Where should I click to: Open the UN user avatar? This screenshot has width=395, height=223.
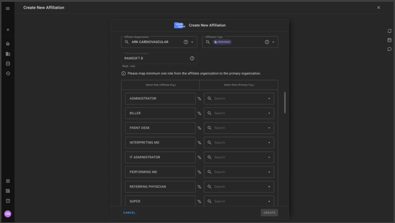pos(8,214)
